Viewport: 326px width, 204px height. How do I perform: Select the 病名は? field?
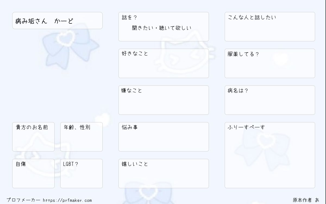[270, 100]
